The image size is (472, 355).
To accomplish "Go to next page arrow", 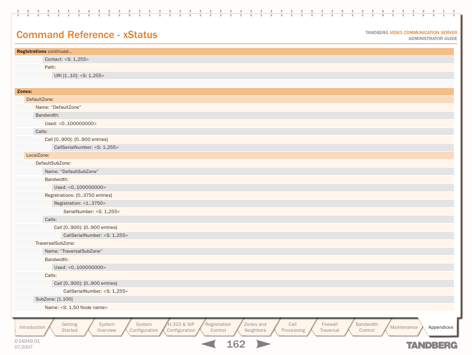I will pos(263,344).
